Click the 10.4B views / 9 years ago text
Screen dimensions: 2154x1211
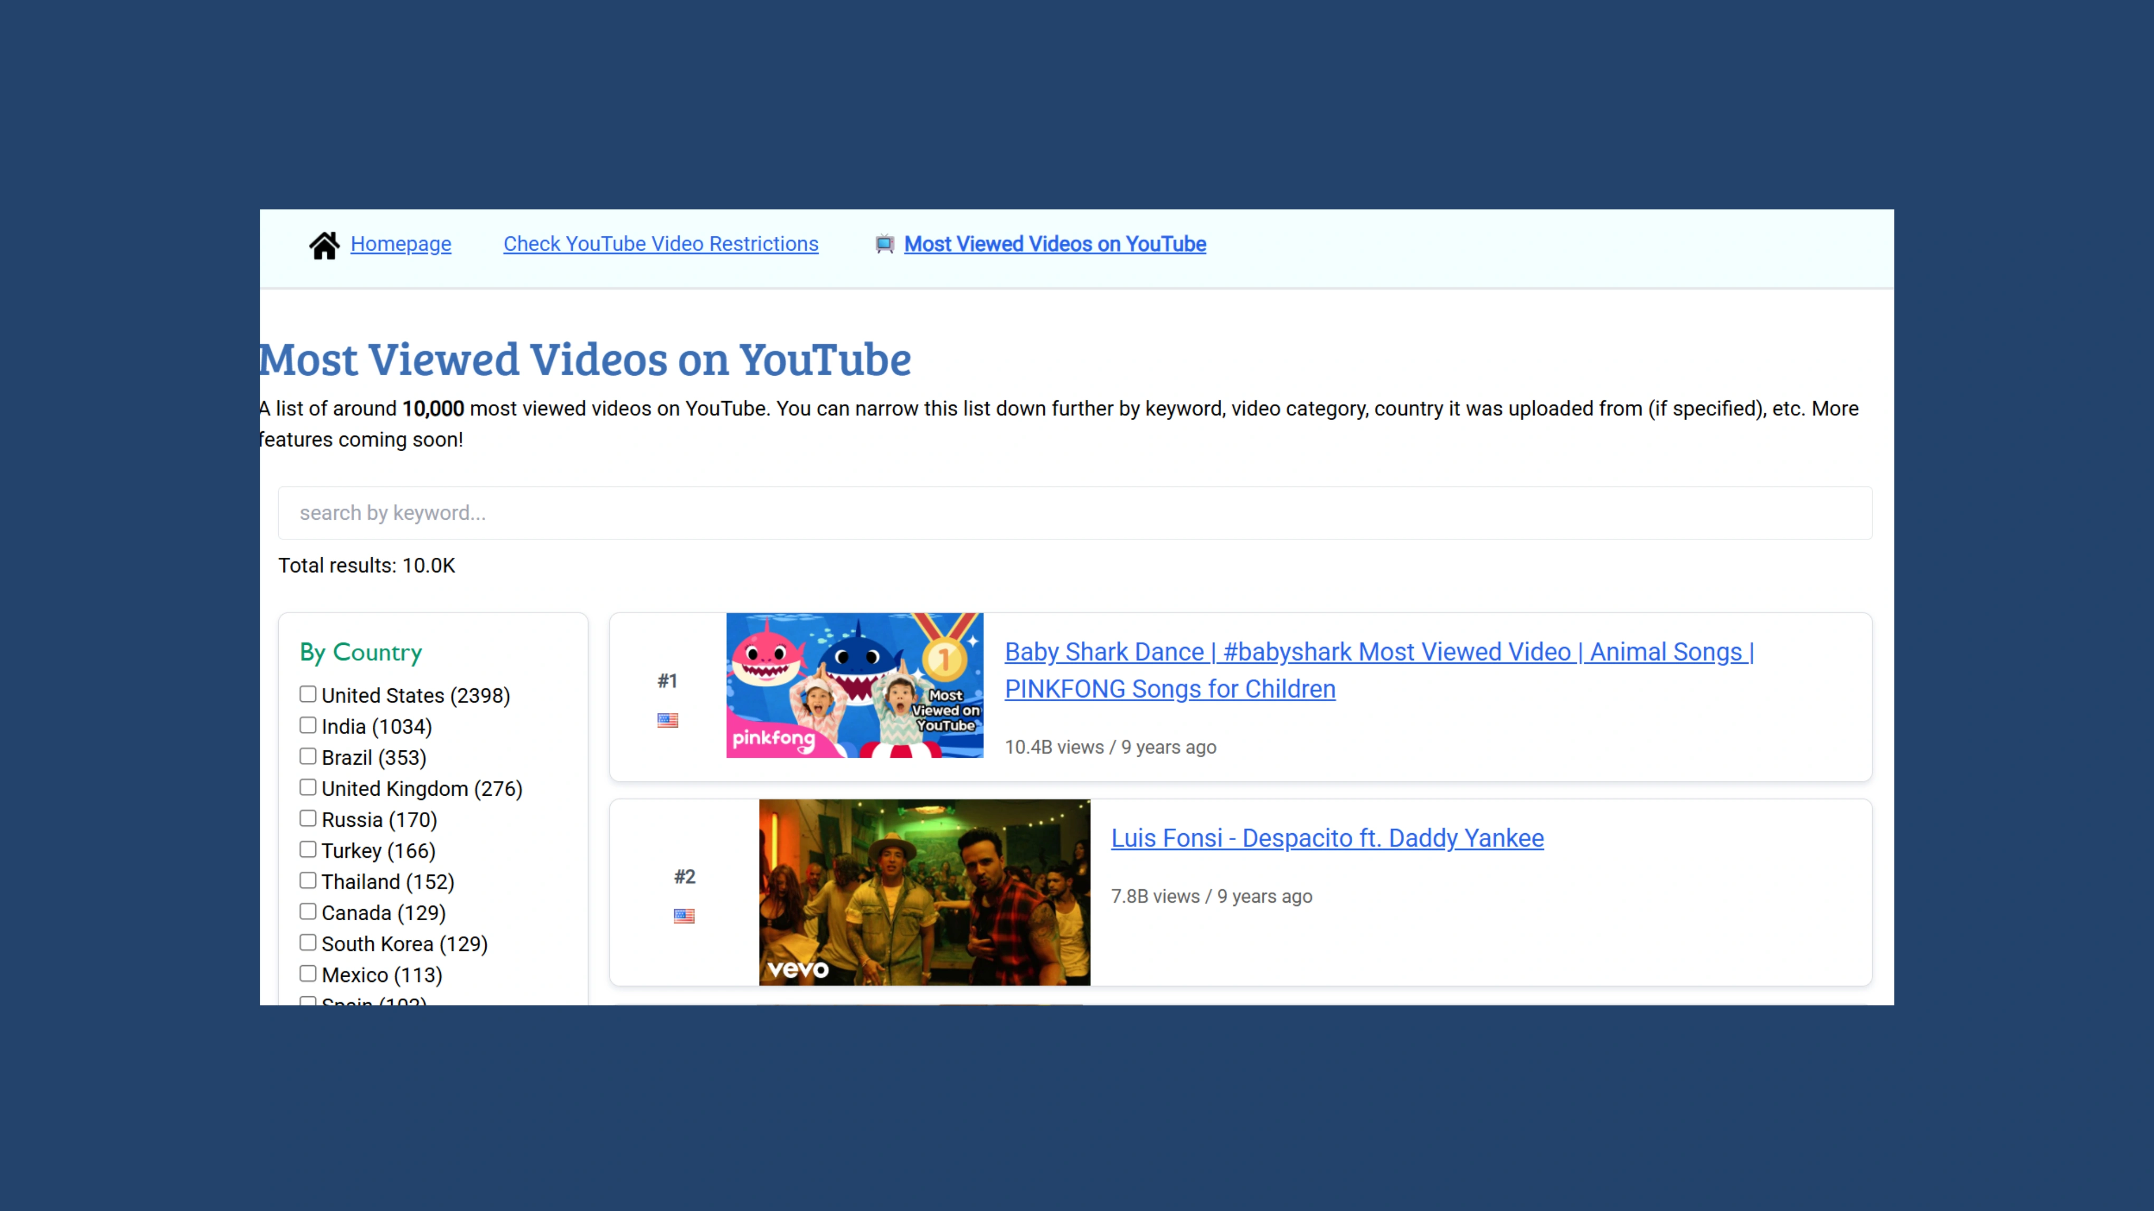pyautogui.click(x=1110, y=747)
